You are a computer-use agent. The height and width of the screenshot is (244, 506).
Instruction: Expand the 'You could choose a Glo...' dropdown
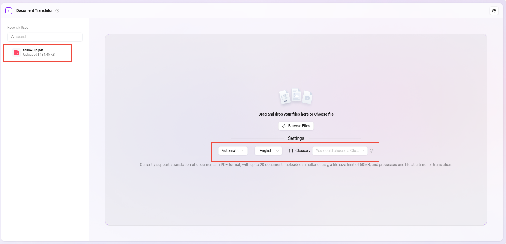click(340, 151)
